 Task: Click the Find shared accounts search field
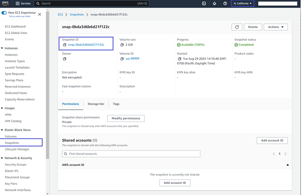click(131, 154)
